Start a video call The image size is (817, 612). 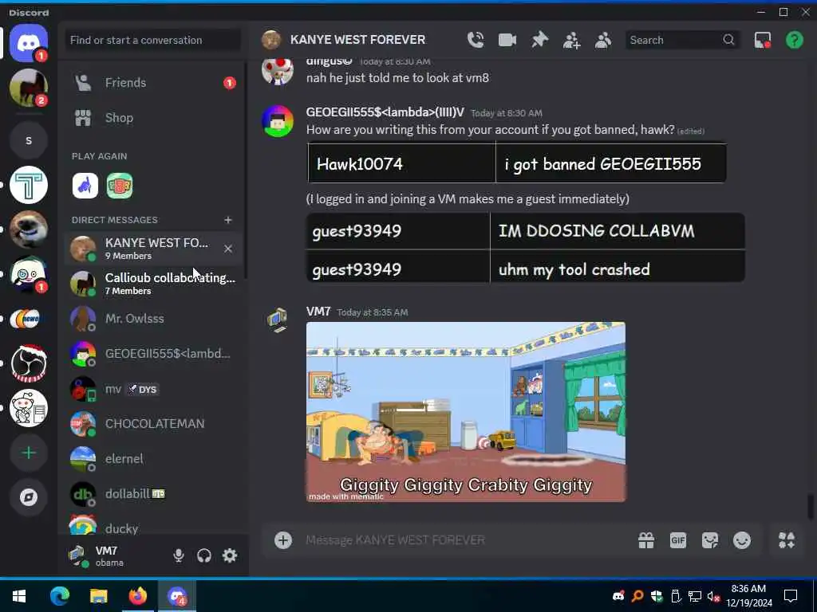click(507, 40)
